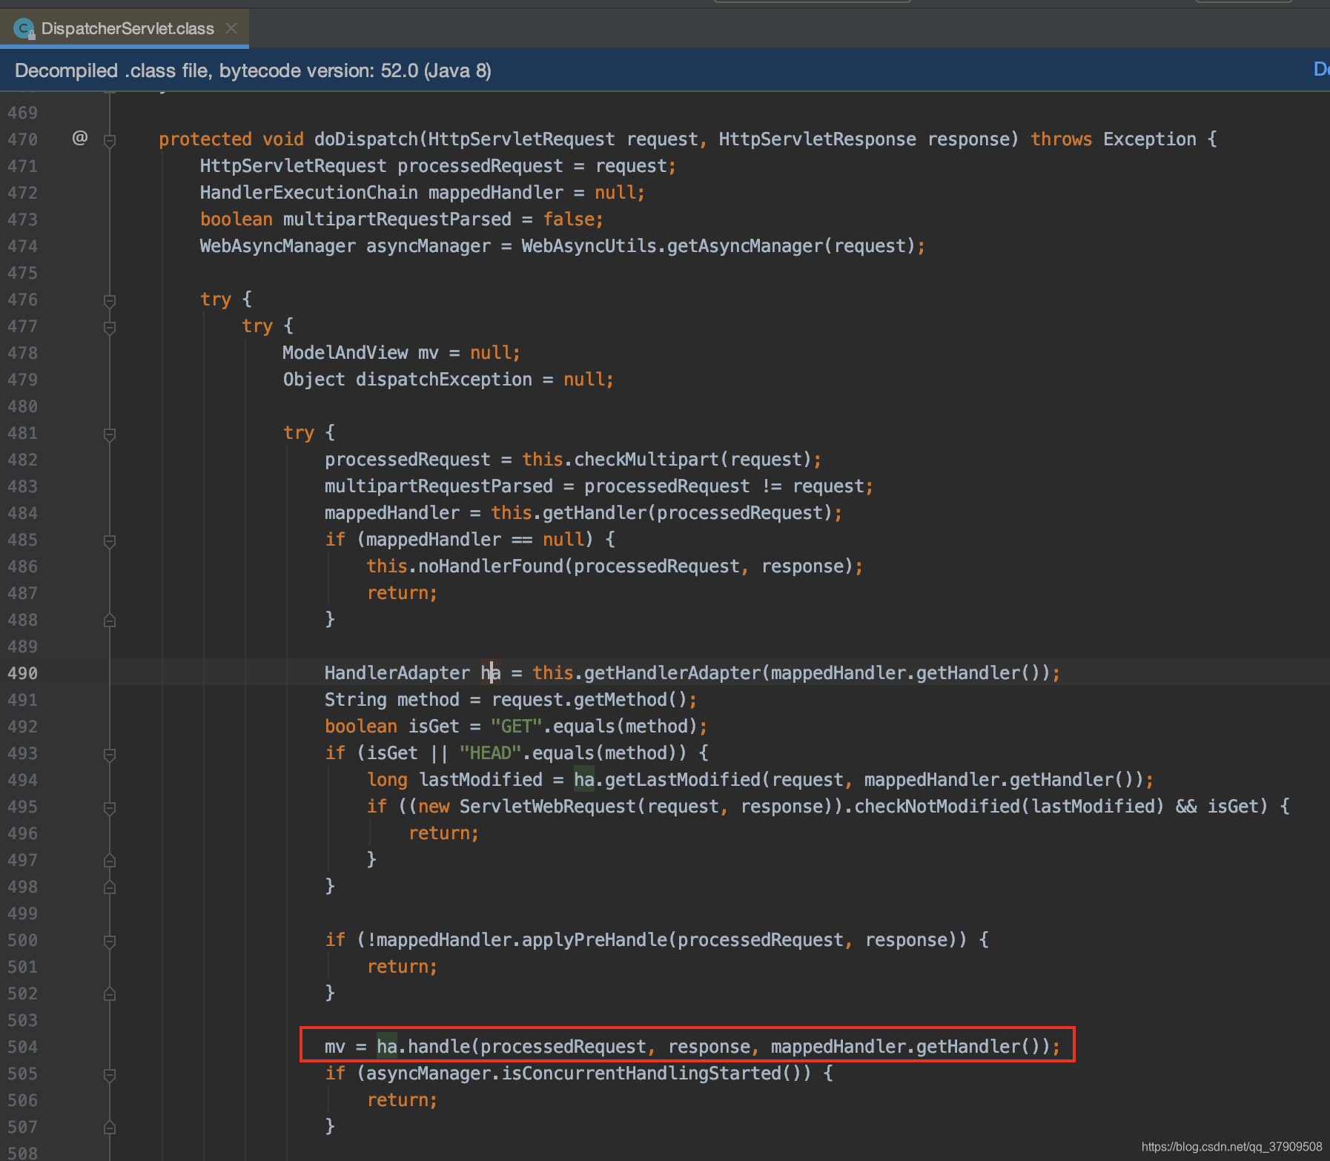Screen dimensions: 1330x1161
Task: Click the class file icon on the tab
Action: click(24, 29)
